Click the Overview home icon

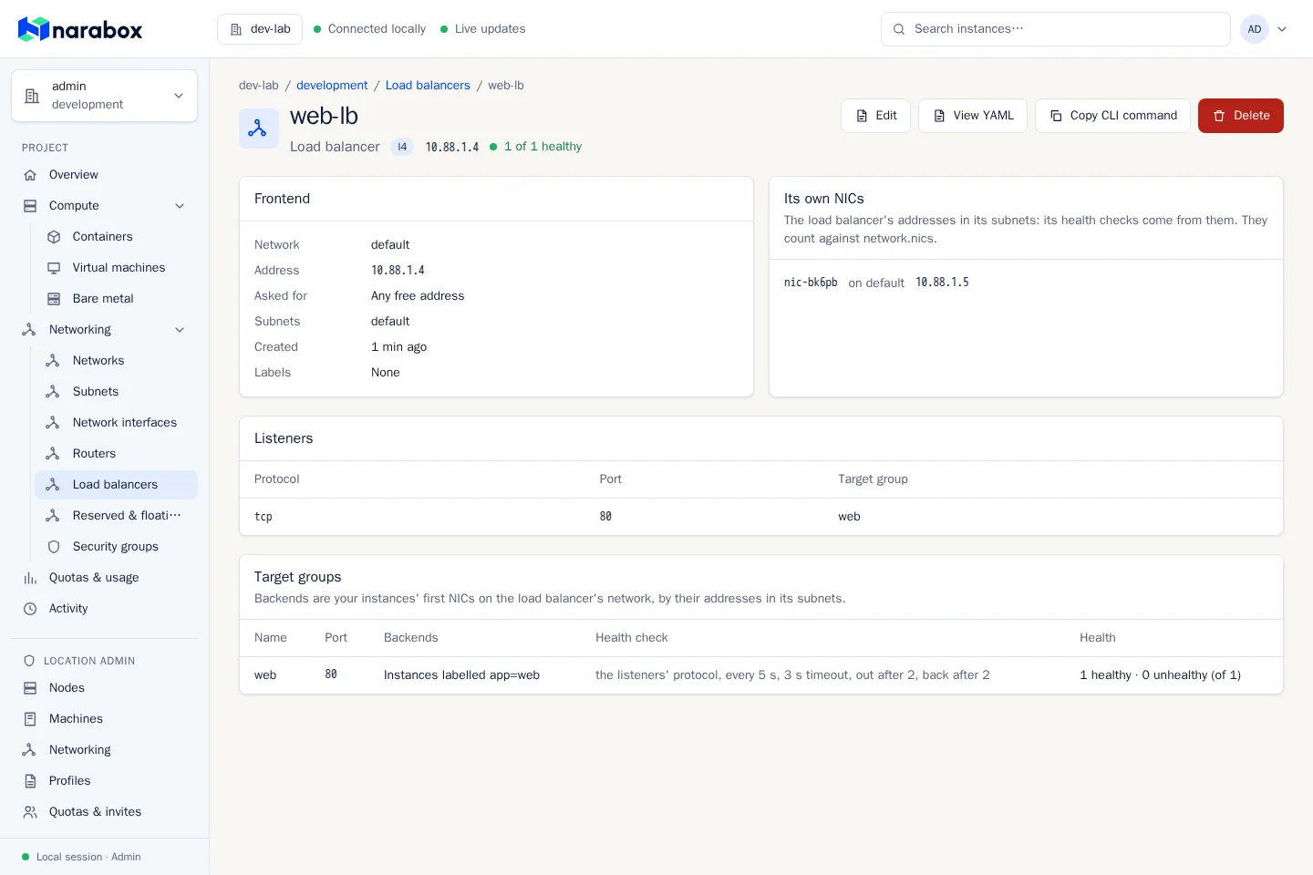(30, 175)
